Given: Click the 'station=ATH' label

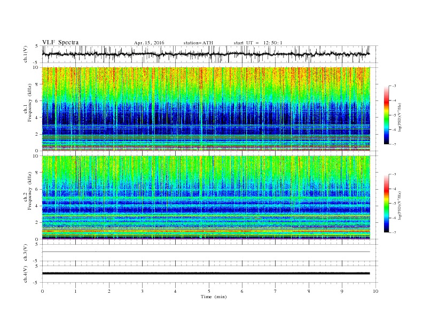Looking at the screenshot, I should point(198,43).
